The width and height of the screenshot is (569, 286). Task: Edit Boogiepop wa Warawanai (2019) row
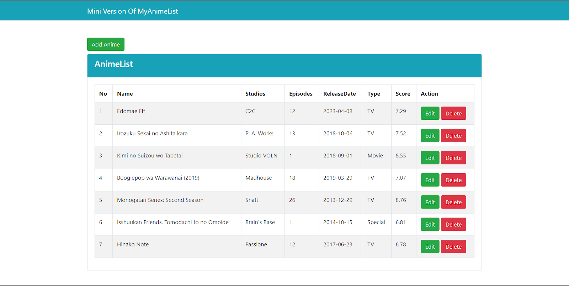click(430, 180)
